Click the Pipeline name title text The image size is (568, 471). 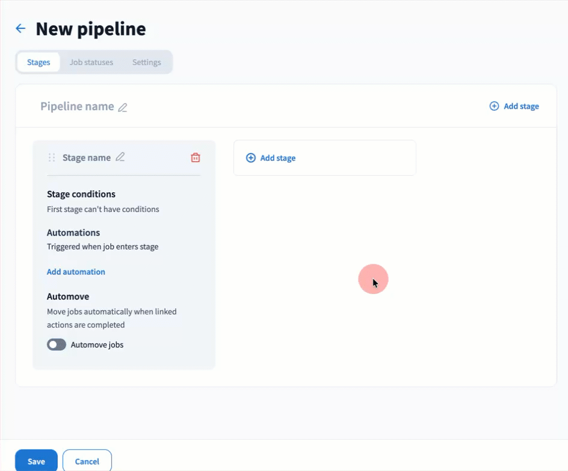tap(77, 107)
